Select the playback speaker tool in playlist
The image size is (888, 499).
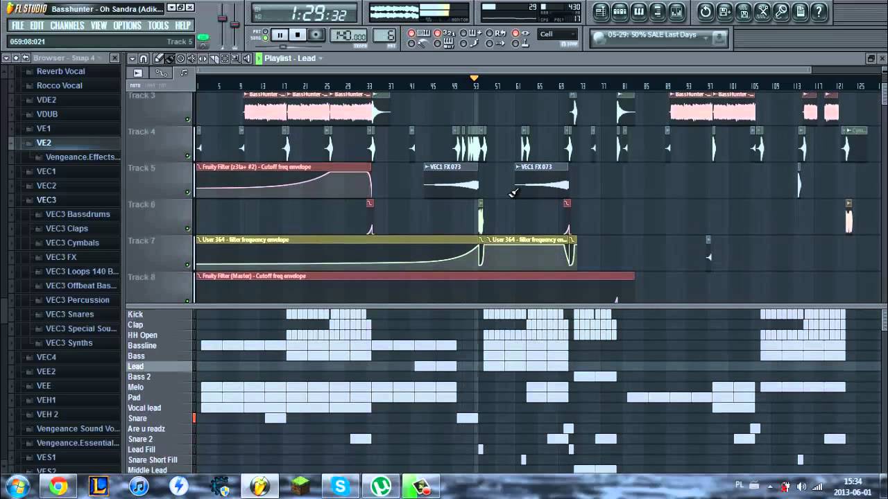coord(247,59)
